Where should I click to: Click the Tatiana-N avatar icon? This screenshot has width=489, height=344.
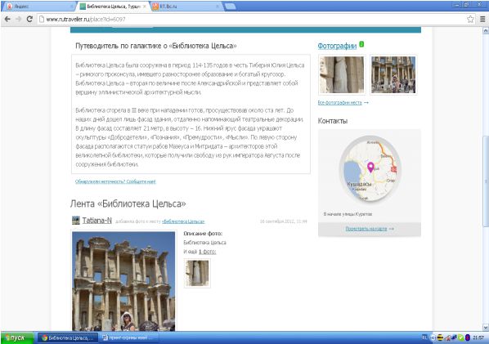(x=76, y=221)
